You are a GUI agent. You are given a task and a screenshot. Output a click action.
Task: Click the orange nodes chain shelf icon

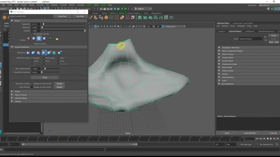point(101,17)
